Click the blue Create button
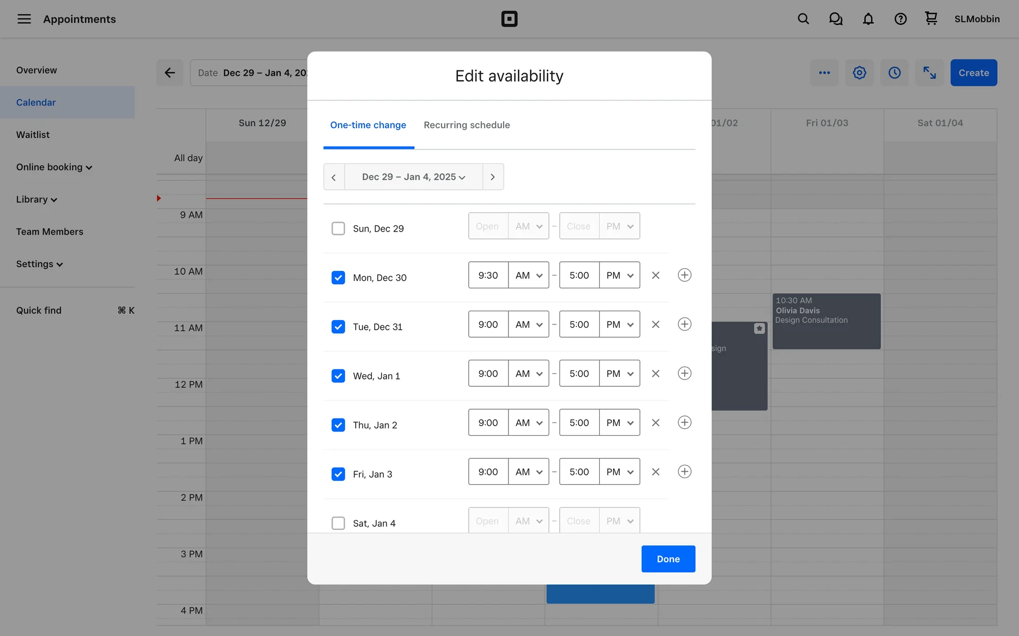 [973, 73]
